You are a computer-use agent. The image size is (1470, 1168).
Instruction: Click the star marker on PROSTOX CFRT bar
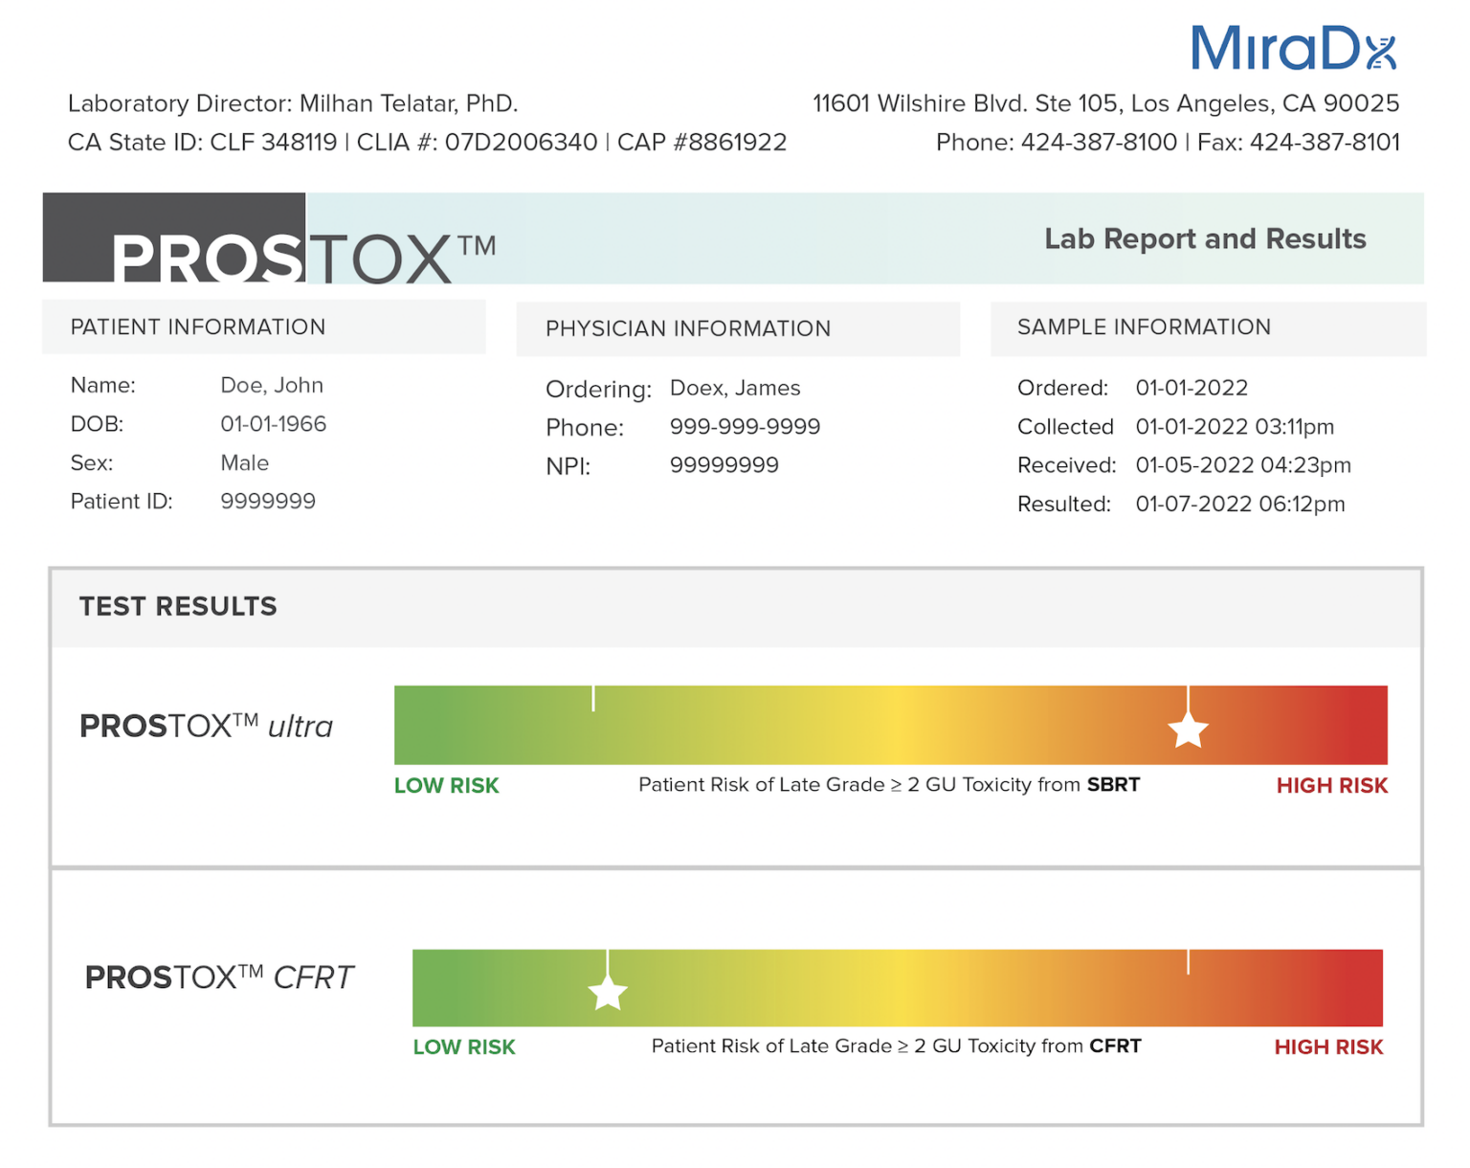tap(608, 993)
